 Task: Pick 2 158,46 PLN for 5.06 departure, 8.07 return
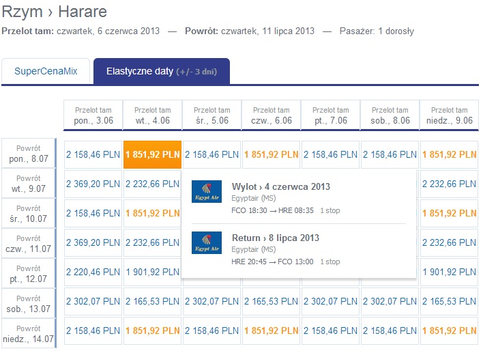tap(212, 154)
